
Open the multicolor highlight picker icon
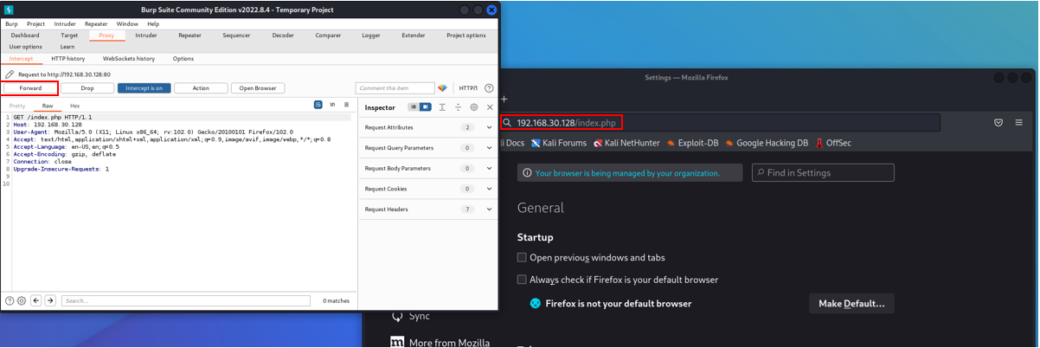442,88
